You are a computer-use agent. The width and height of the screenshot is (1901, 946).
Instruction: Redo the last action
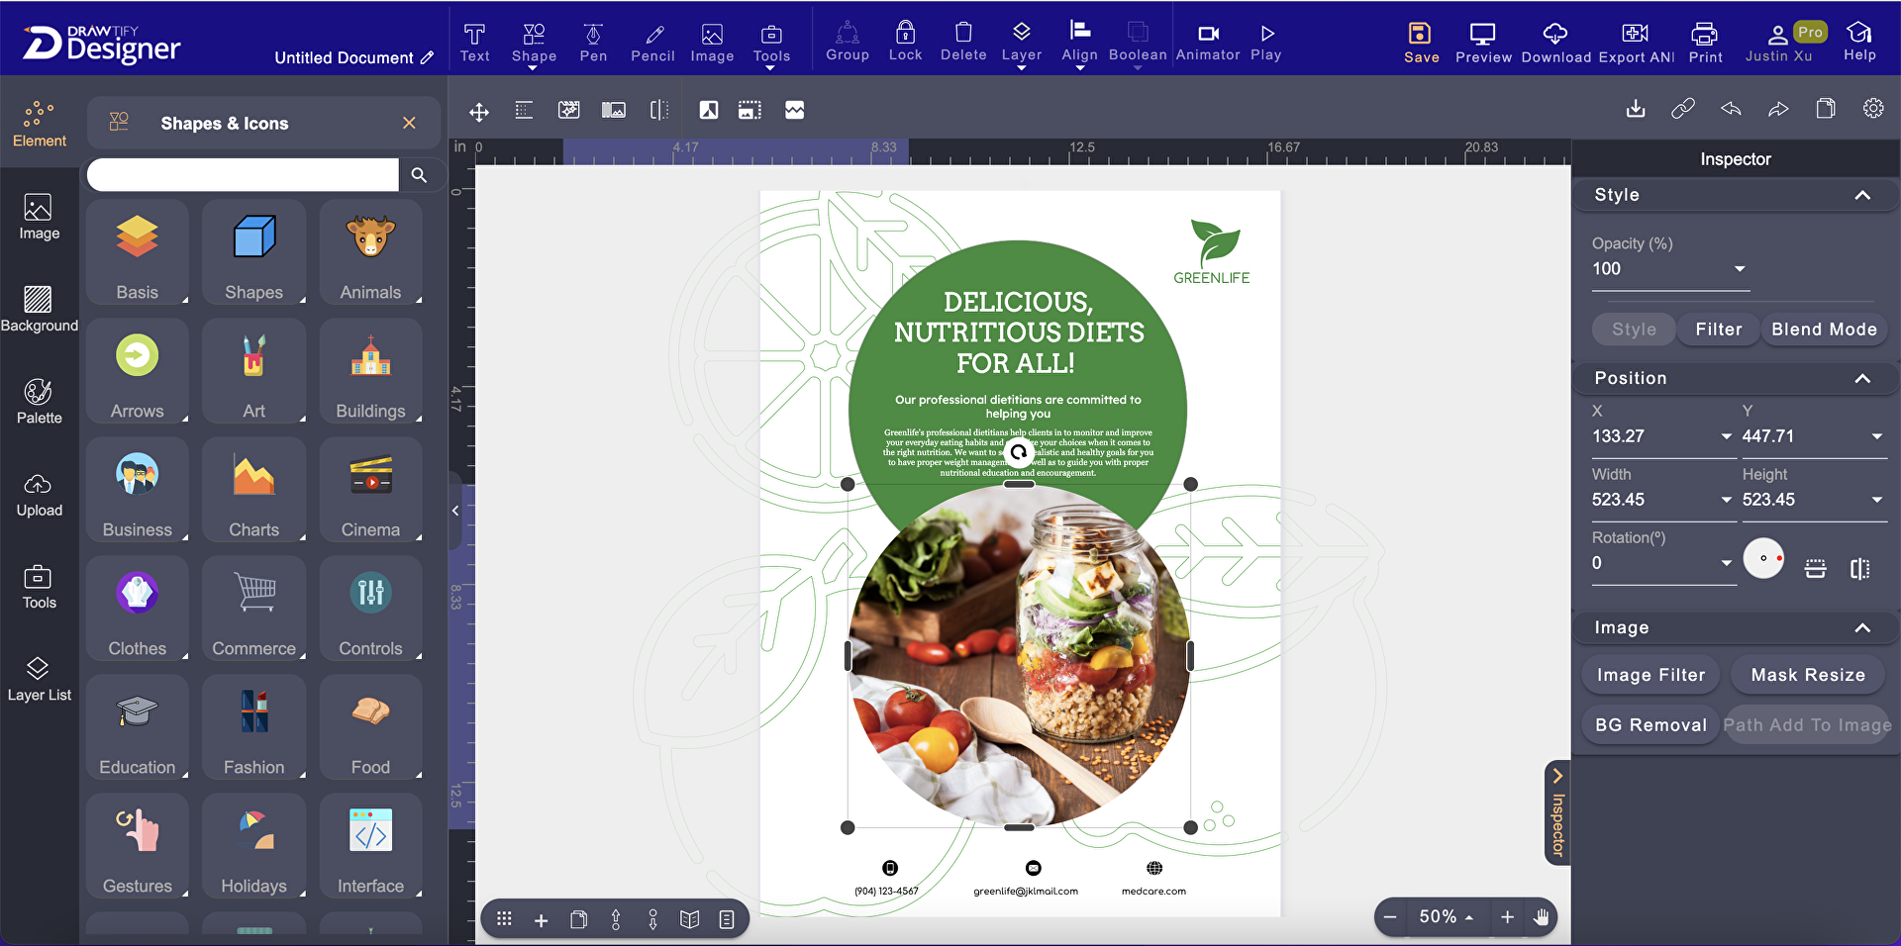1778,108
